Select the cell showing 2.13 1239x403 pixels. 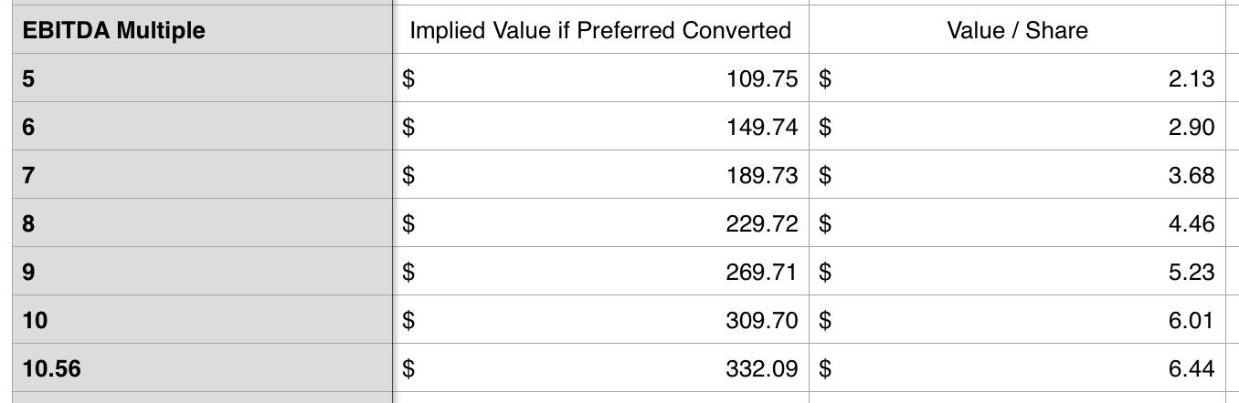click(1017, 77)
